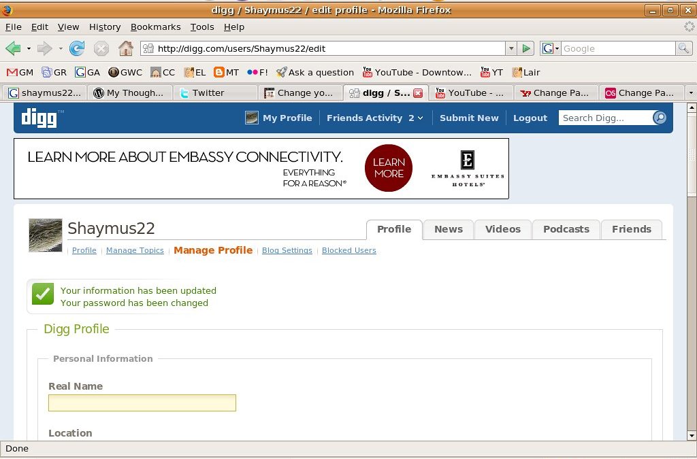This screenshot has height=459, width=697.
Task: Click the green Go arrow beside address bar
Action: [x=526, y=48]
